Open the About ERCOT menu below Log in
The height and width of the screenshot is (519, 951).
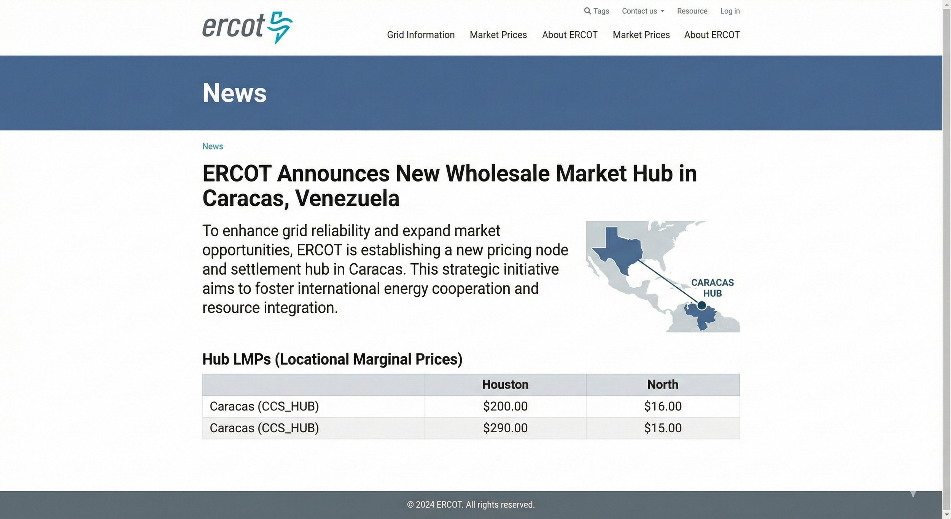[712, 35]
